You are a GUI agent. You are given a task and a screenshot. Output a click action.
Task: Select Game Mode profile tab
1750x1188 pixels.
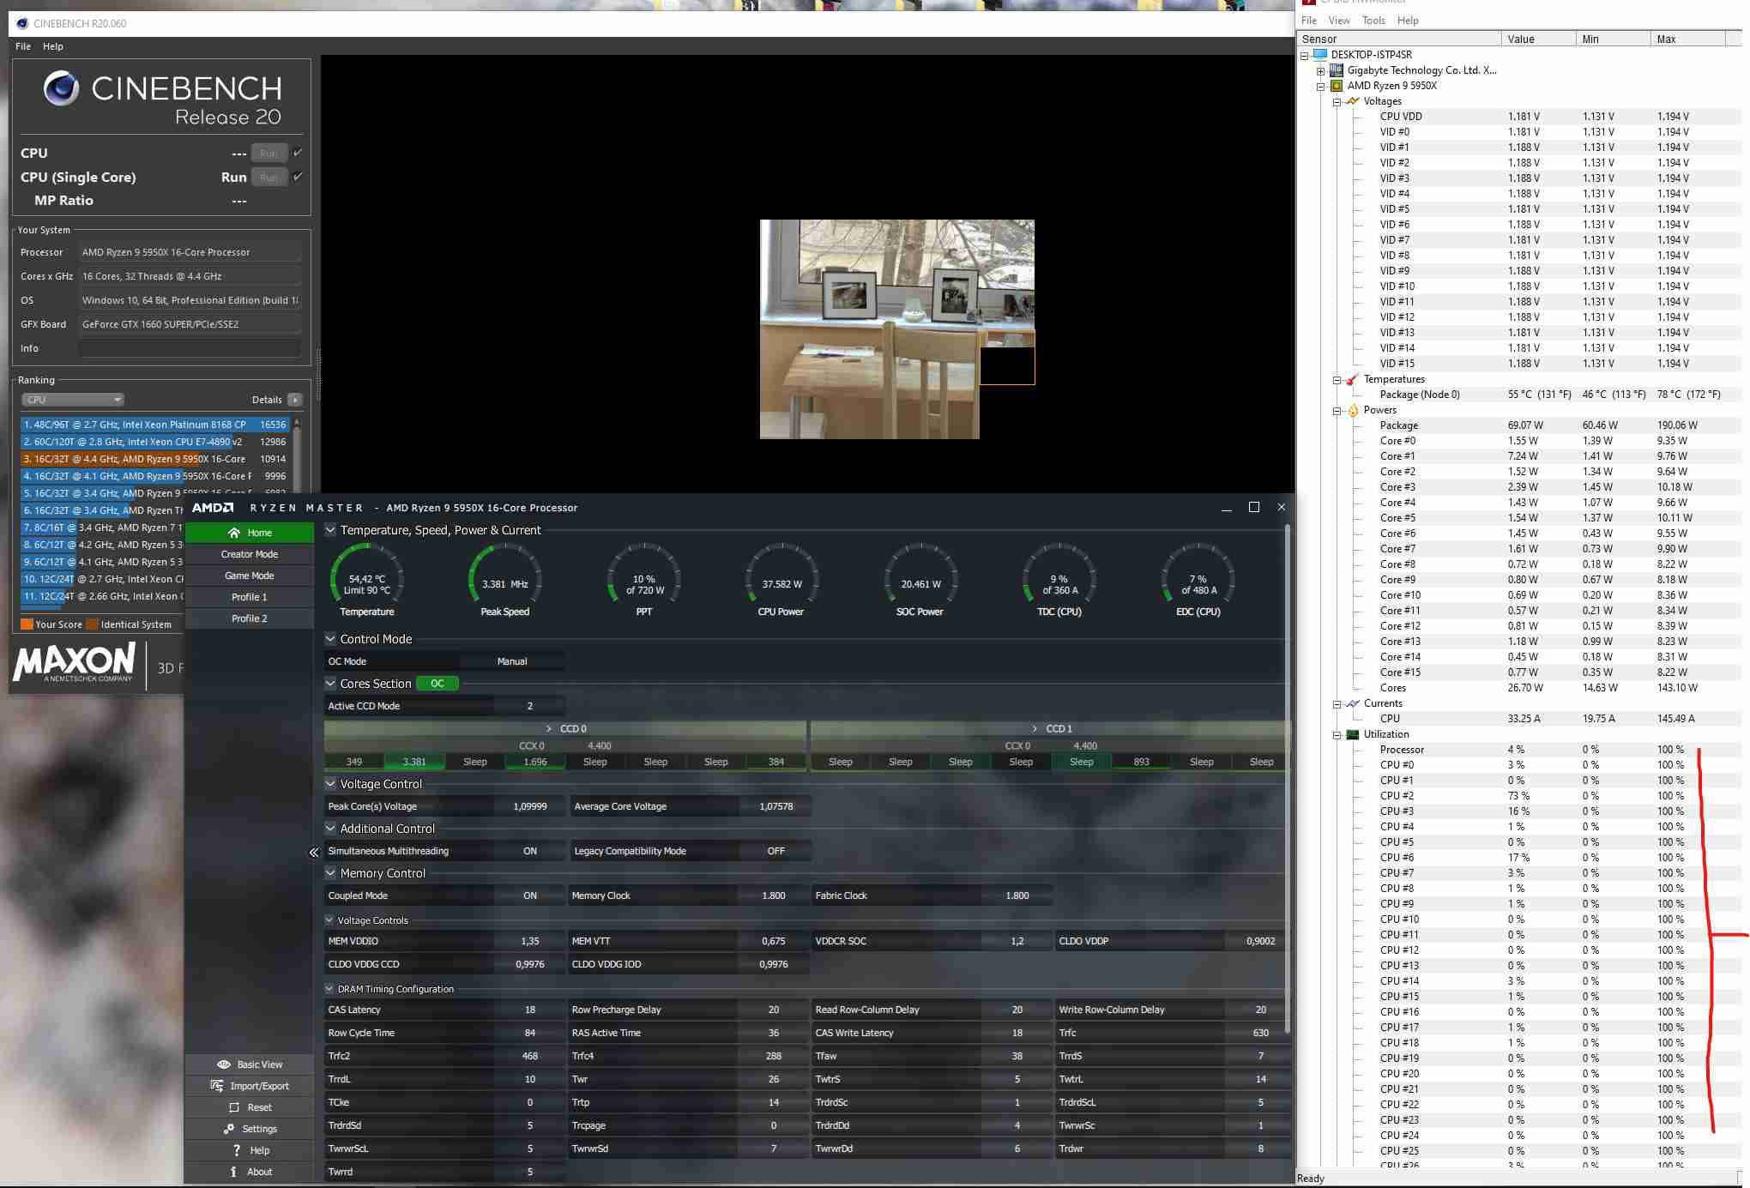(250, 576)
